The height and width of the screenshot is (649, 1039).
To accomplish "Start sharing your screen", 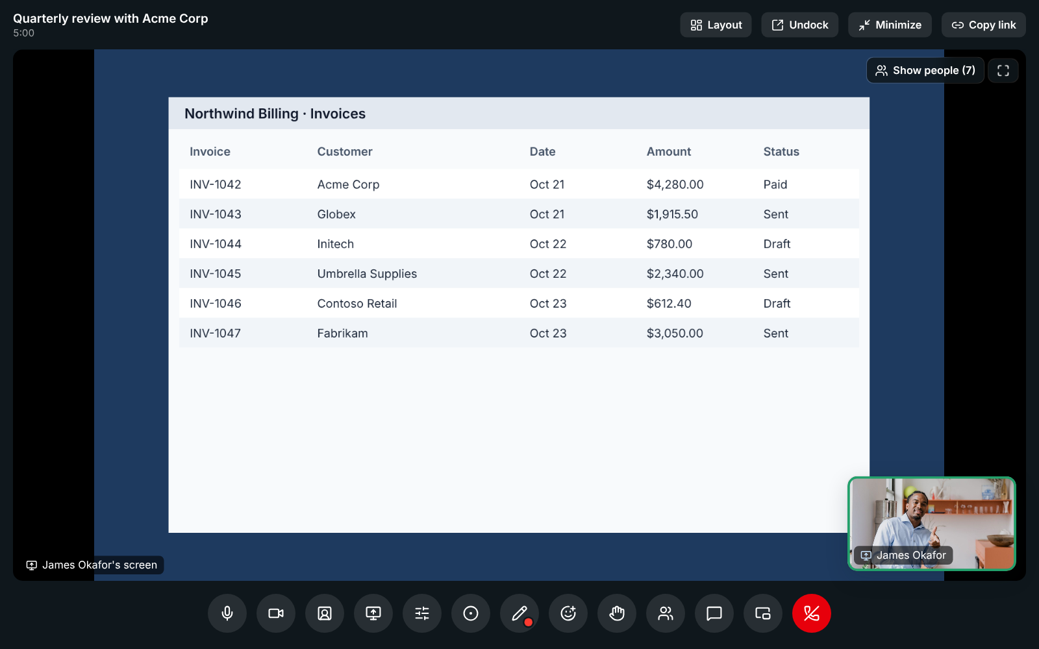I will pos(373,613).
